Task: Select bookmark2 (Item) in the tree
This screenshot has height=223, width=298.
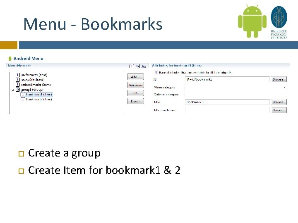Action: point(39,100)
